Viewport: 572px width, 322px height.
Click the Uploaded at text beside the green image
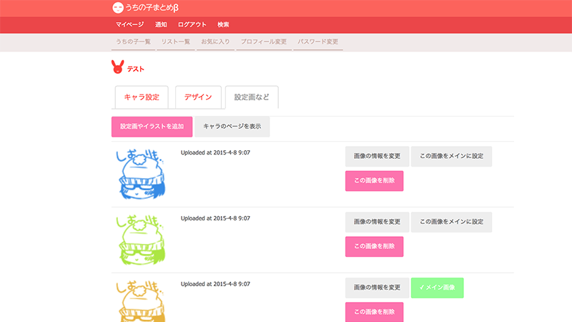(x=215, y=218)
